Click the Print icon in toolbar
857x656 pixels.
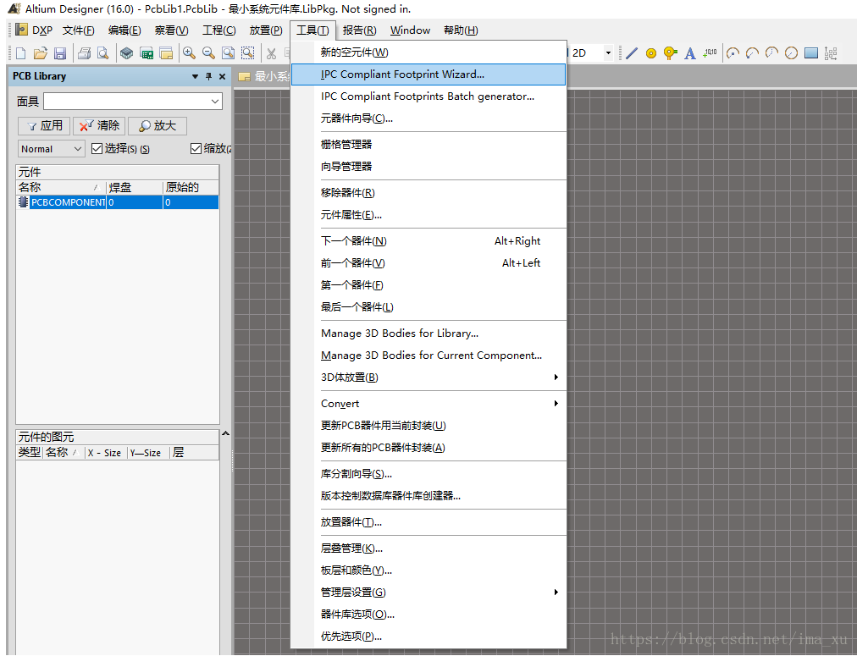coord(84,53)
